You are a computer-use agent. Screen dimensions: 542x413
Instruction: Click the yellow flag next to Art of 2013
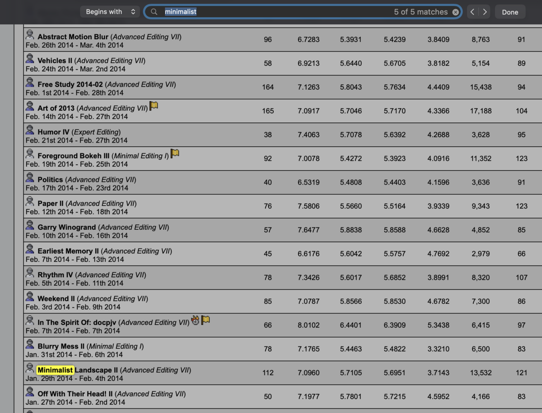click(x=154, y=106)
